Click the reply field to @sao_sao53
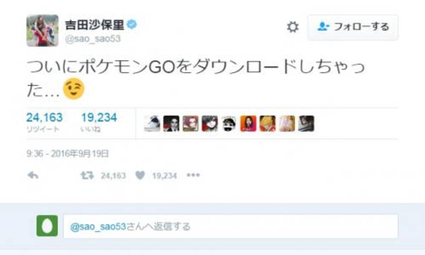The width and height of the screenshot is (425, 255). 231,226
